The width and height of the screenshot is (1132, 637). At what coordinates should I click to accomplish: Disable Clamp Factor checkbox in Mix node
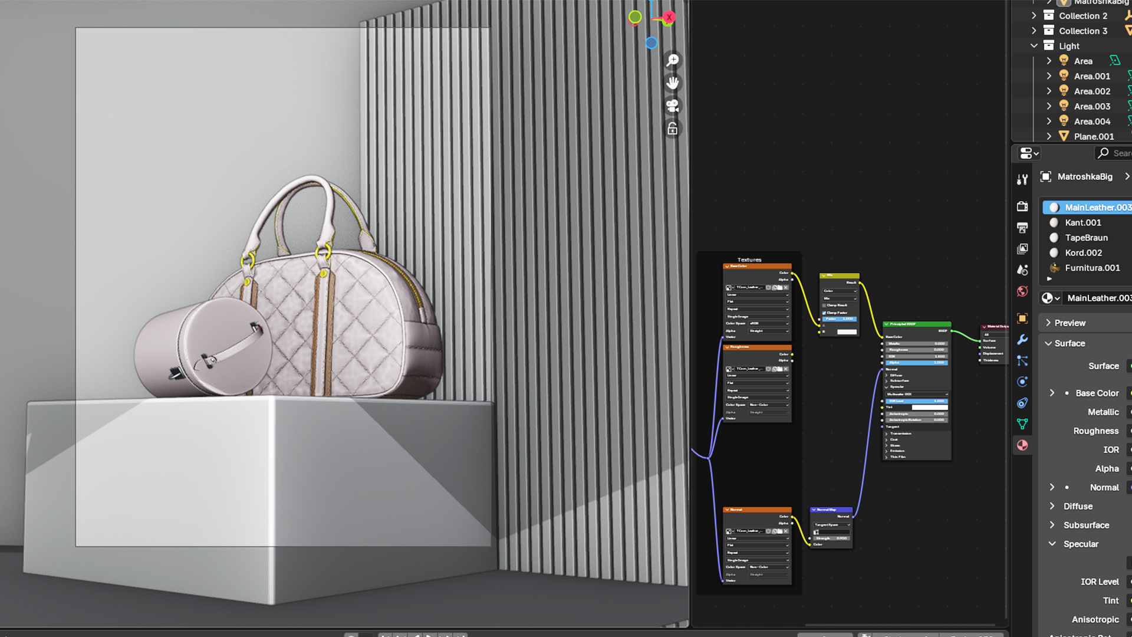(x=824, y=313)
